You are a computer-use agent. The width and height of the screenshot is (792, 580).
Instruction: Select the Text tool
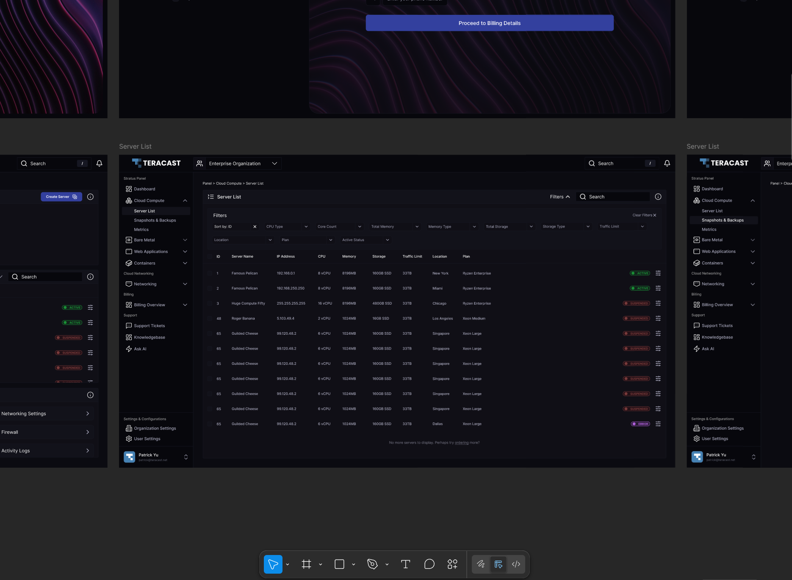[405, 564]
